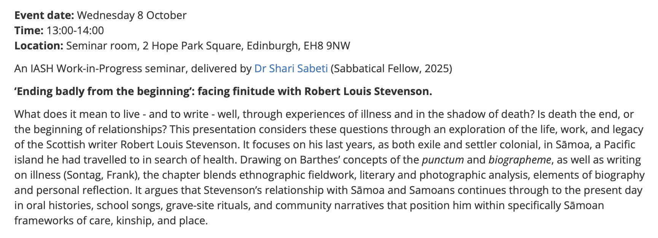Click the postcode 'EH8 9NW'
658x238 pixels.
tap(327, 46)
